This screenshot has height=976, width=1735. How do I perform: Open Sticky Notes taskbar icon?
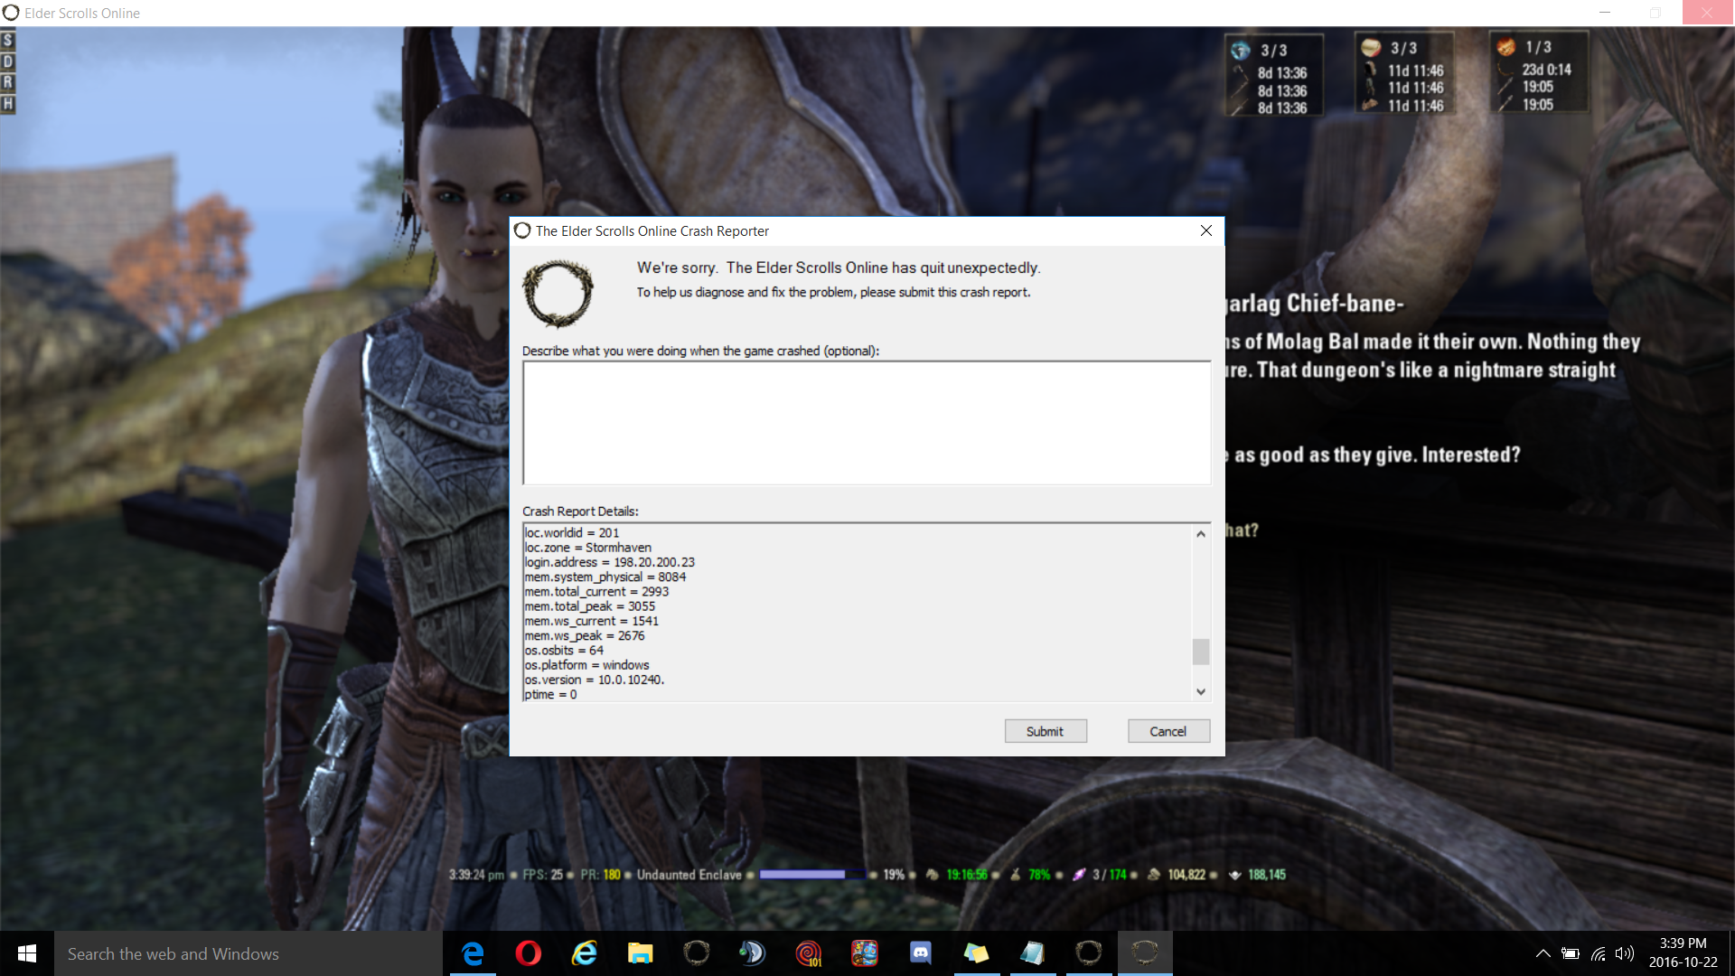tap(976, 953)
